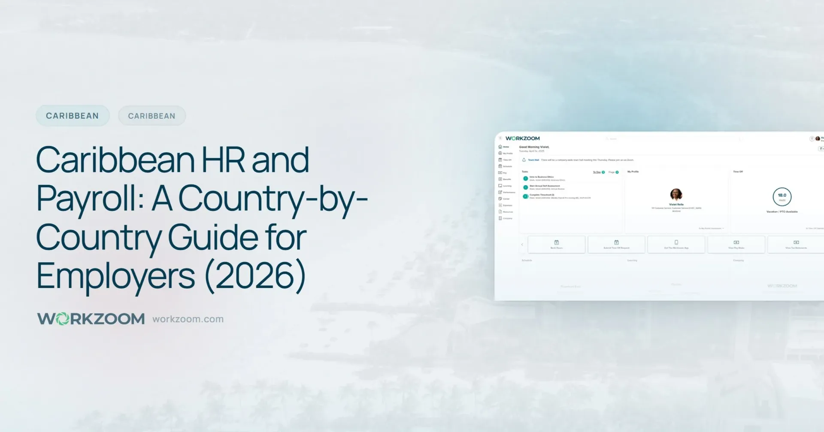Open the calendar control at the top right
This screenshot has height=432, width=824.
tap(821, 148)
